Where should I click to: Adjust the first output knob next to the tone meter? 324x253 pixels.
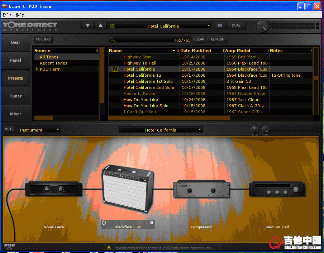point(254,130)
